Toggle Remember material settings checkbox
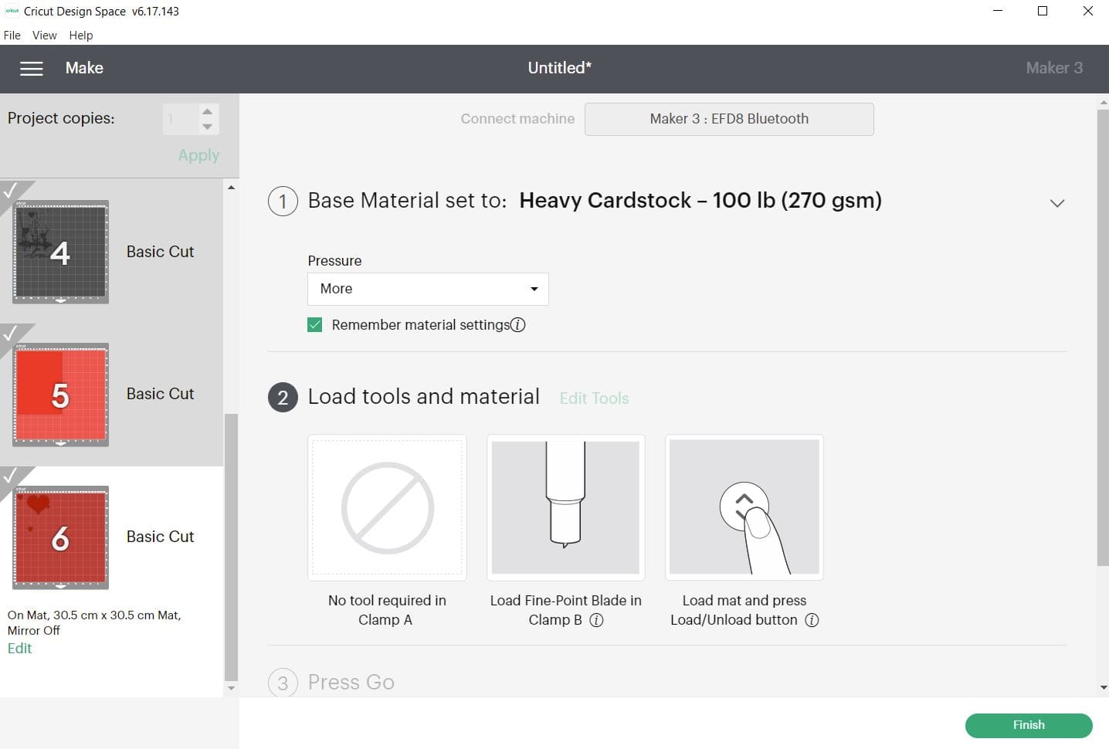The image size is (1109, 749). click(x=314, y=325)
